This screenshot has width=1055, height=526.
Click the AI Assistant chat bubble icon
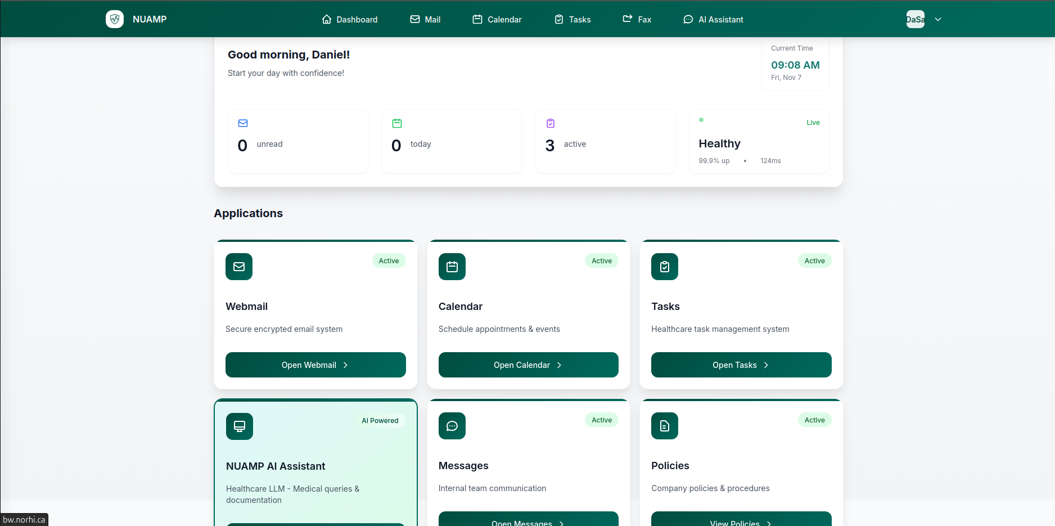pyautogui.click(x=687, y=19)
